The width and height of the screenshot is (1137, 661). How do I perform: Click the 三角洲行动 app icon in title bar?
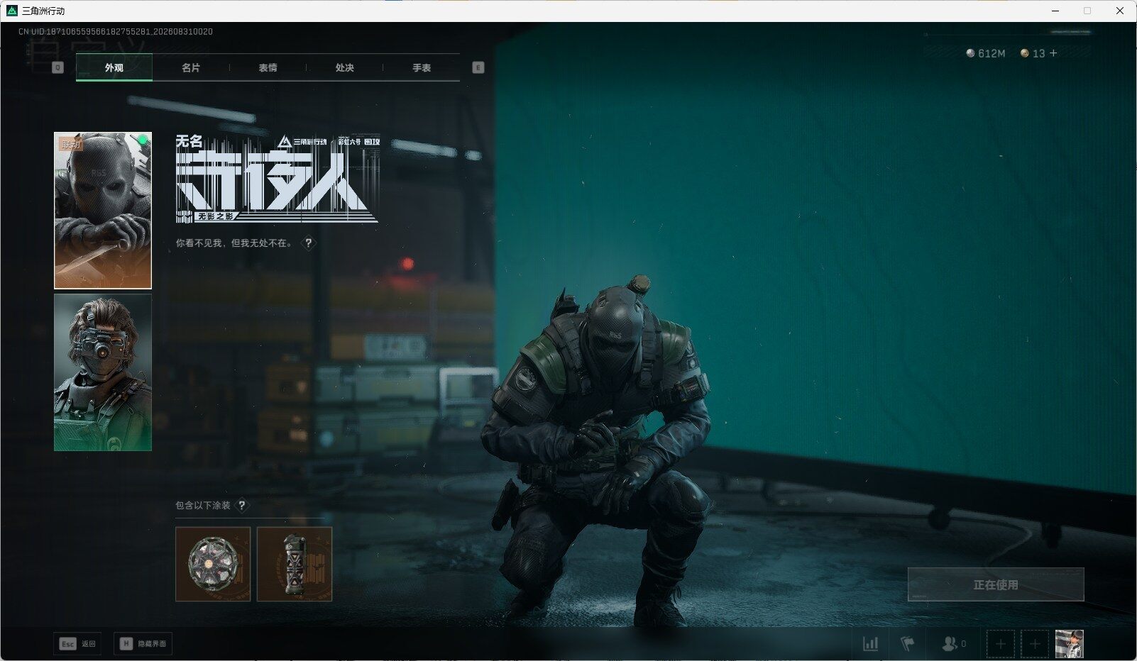(11, 11)
